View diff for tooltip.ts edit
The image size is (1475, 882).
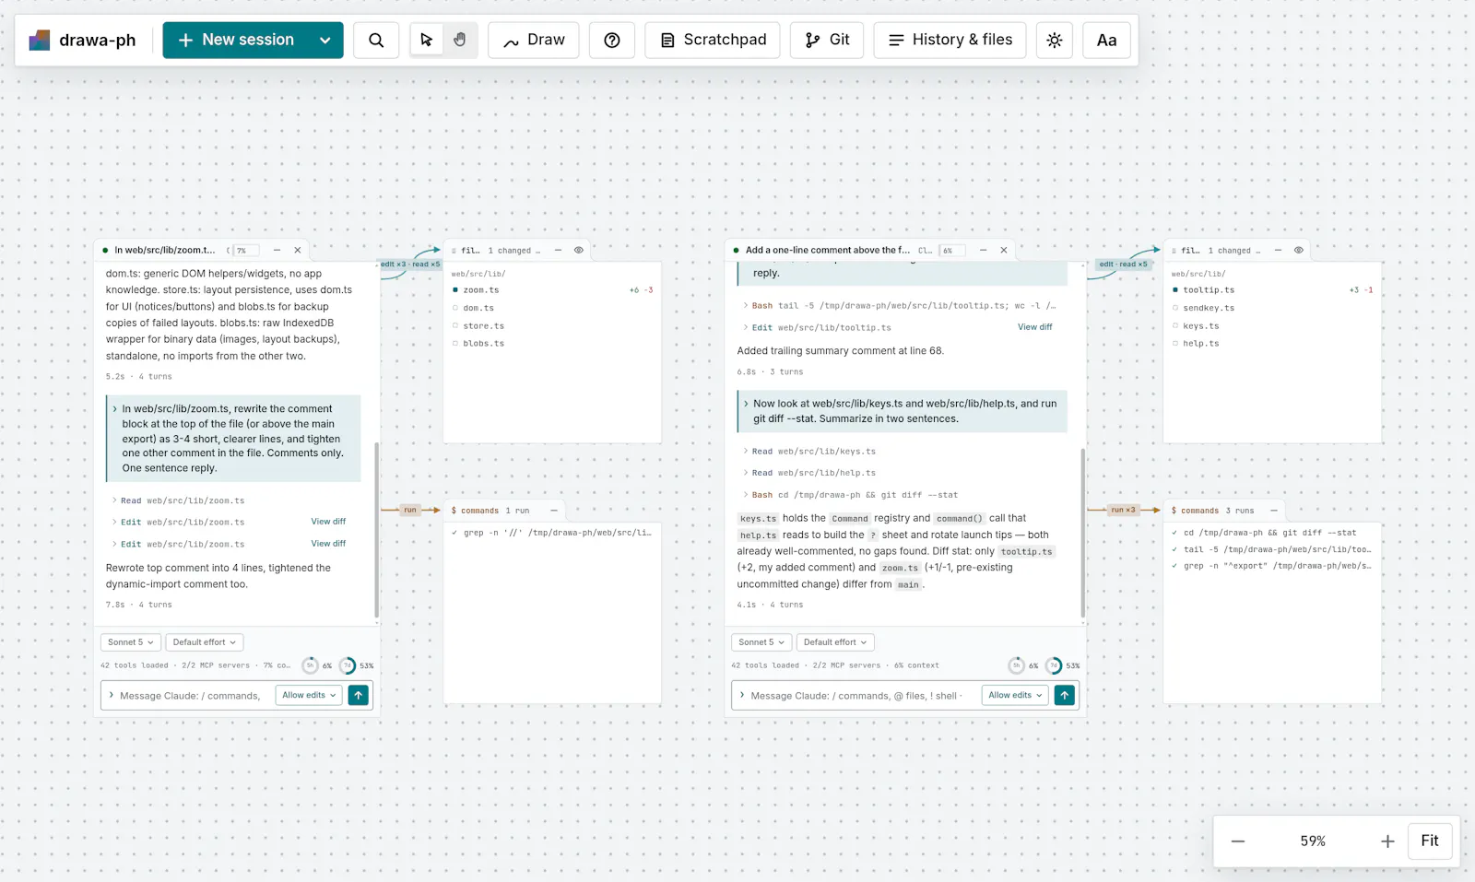(x=1034, y=327)
